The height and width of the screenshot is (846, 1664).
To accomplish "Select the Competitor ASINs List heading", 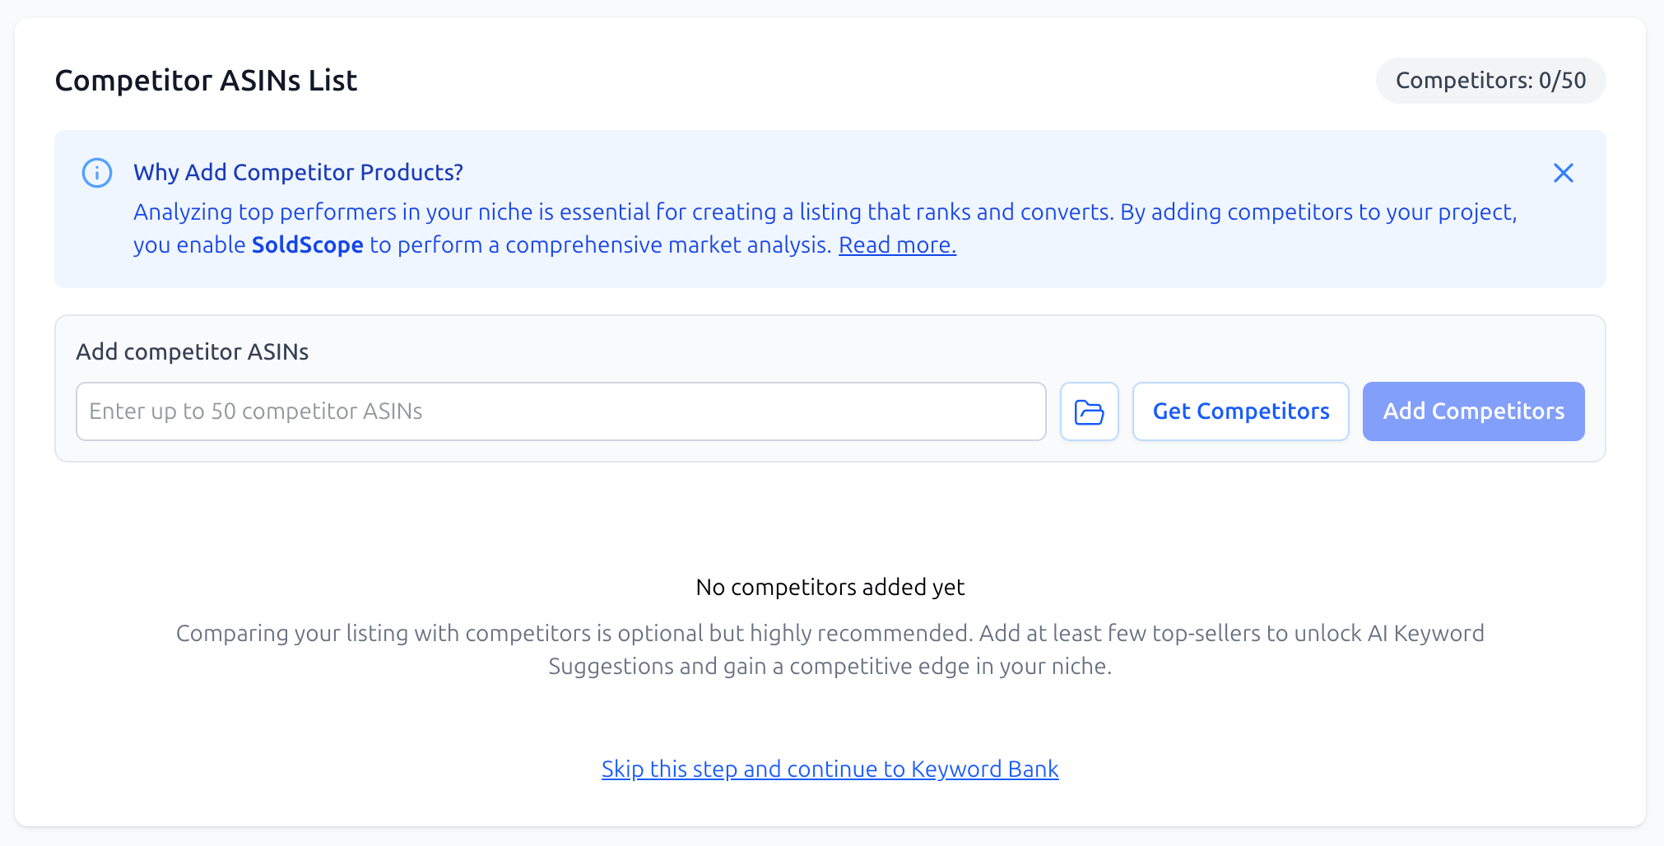I will pyautogui.click(x=205, y=80).
